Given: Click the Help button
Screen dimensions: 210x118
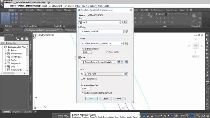Looking at the screenshot, I should 119,99.
